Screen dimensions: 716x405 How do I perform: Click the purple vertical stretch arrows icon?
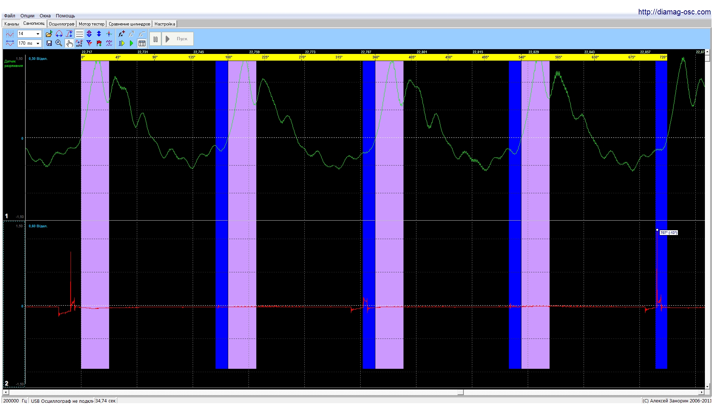(89, 34)
